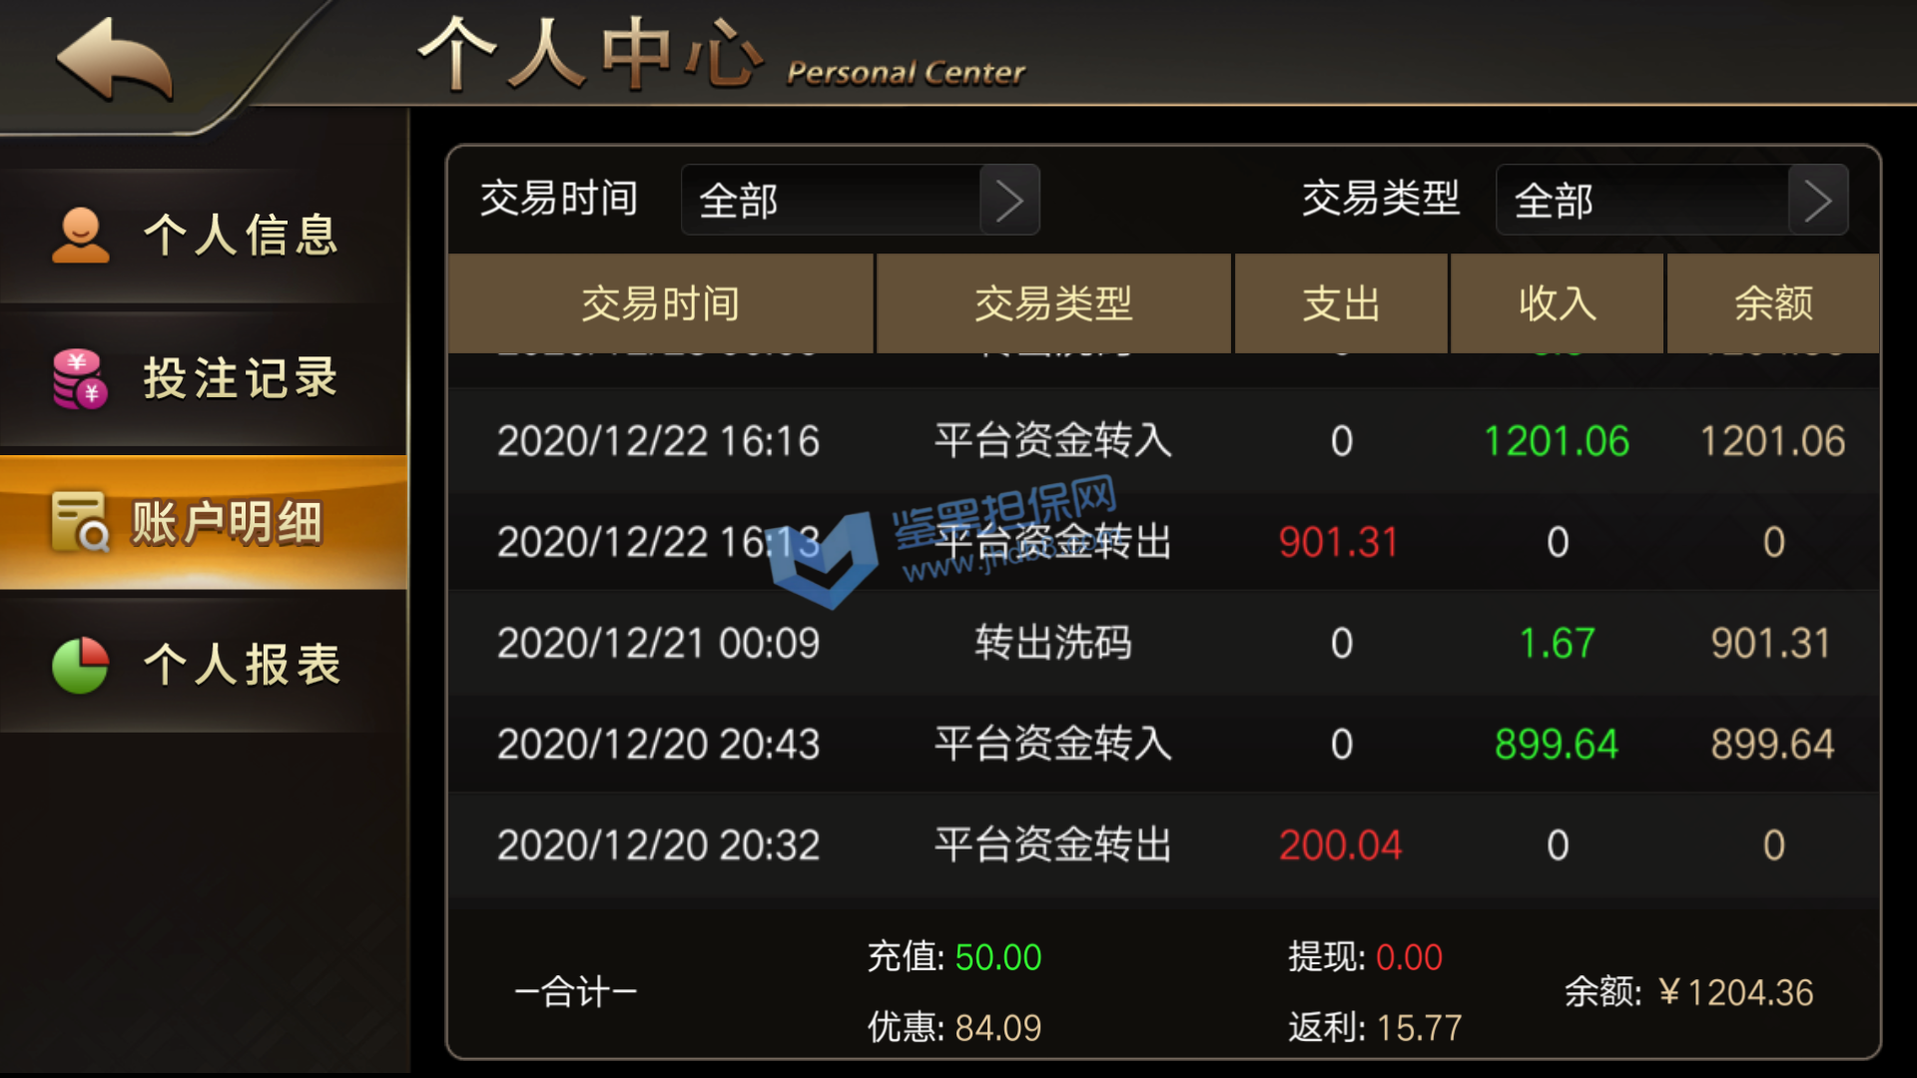Click the back arrow icon
This screenshot has width=1917, height=1078.
(116, 60)
